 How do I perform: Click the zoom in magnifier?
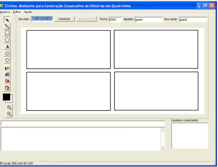coord(9,107)
